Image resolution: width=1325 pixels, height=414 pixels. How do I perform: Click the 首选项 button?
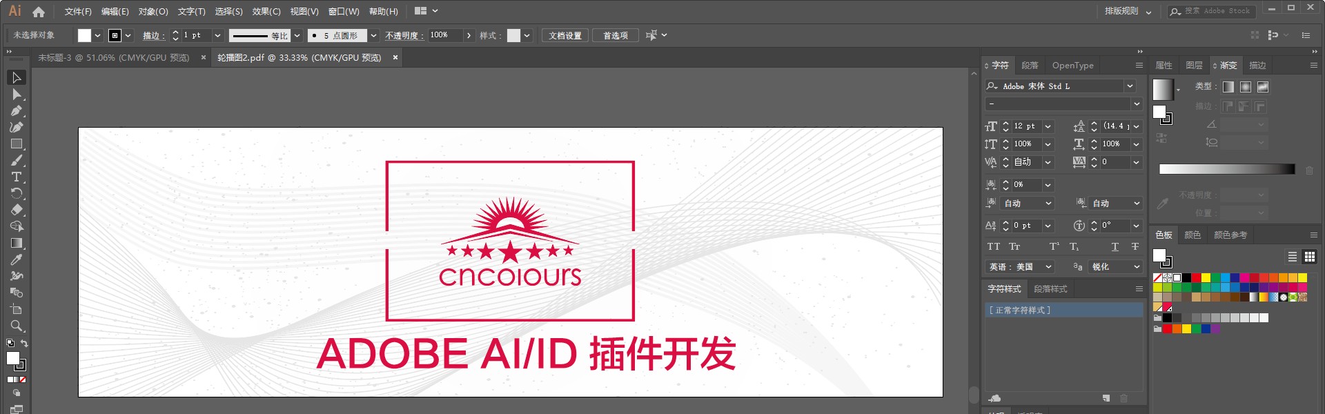(616, 35)
